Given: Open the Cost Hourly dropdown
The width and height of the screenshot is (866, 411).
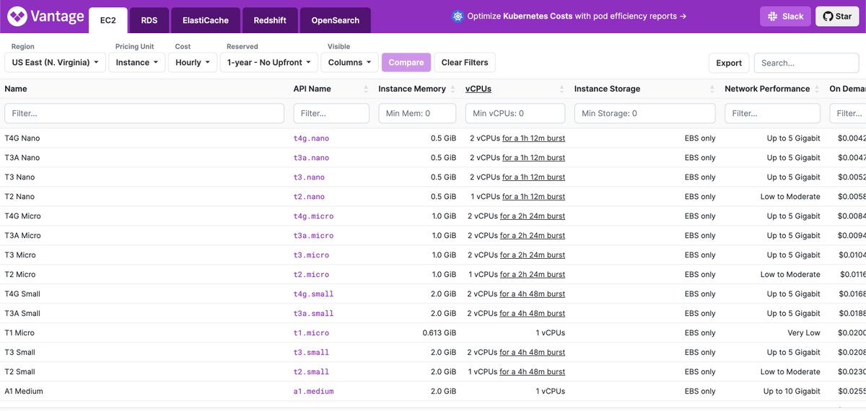Looking at the screenshot, I should tap(193, 63).
